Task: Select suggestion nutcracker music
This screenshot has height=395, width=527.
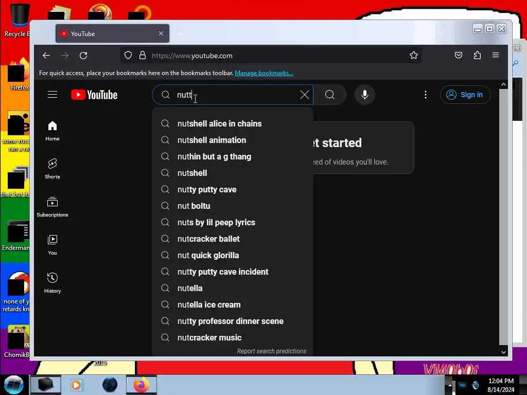Action: [233, 337]
